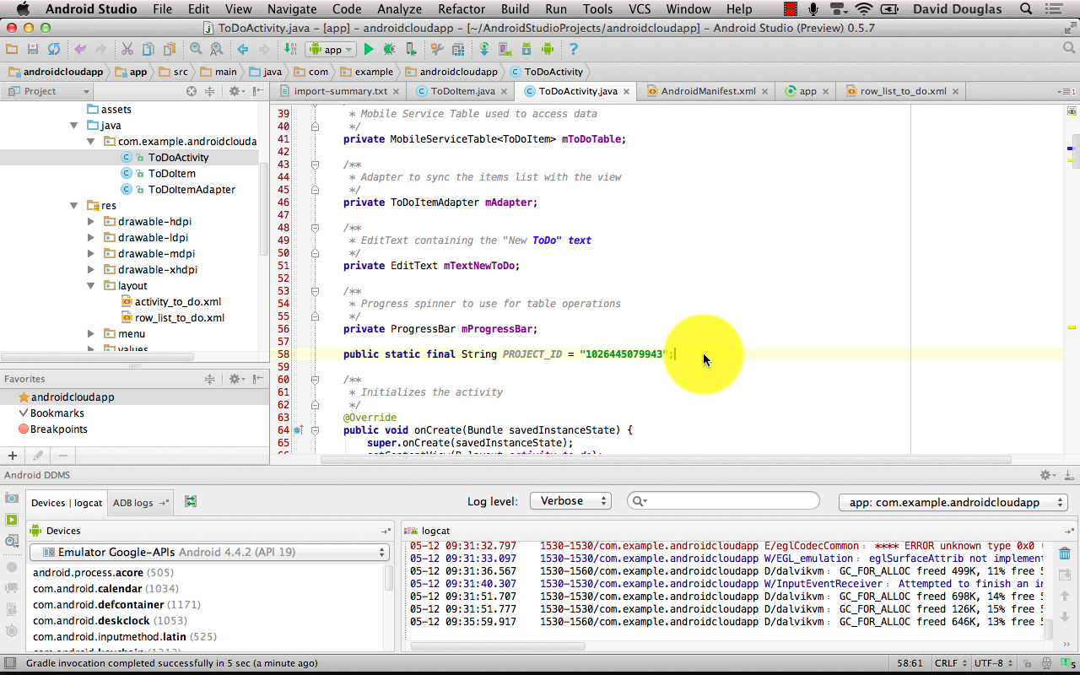1080x675 pixels.
Task: Switch to ToDoItem.java tab
Action: (x=462, y=91)
